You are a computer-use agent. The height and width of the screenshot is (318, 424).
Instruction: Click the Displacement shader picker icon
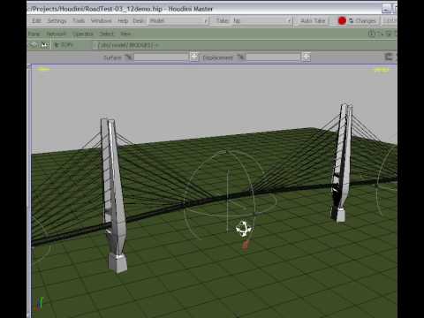[x=240, y=57]
